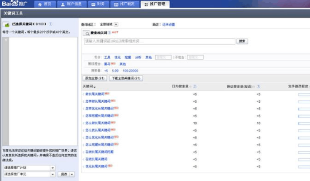Filter by 优化 in 包含 row

coord(117,57)
